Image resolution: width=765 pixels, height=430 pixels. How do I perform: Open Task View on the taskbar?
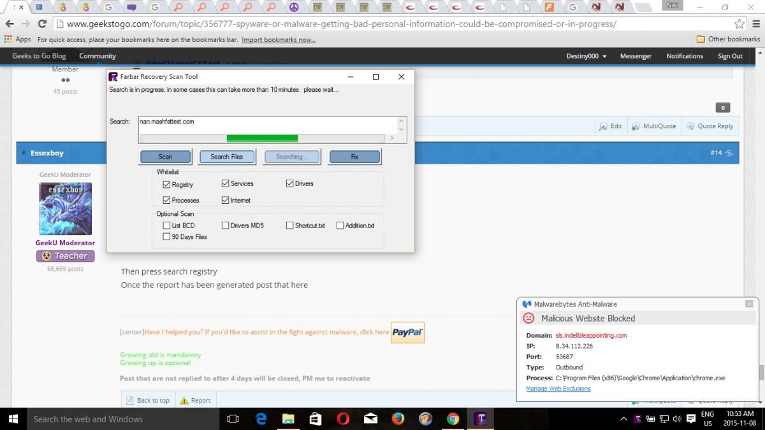coord(233,419)
